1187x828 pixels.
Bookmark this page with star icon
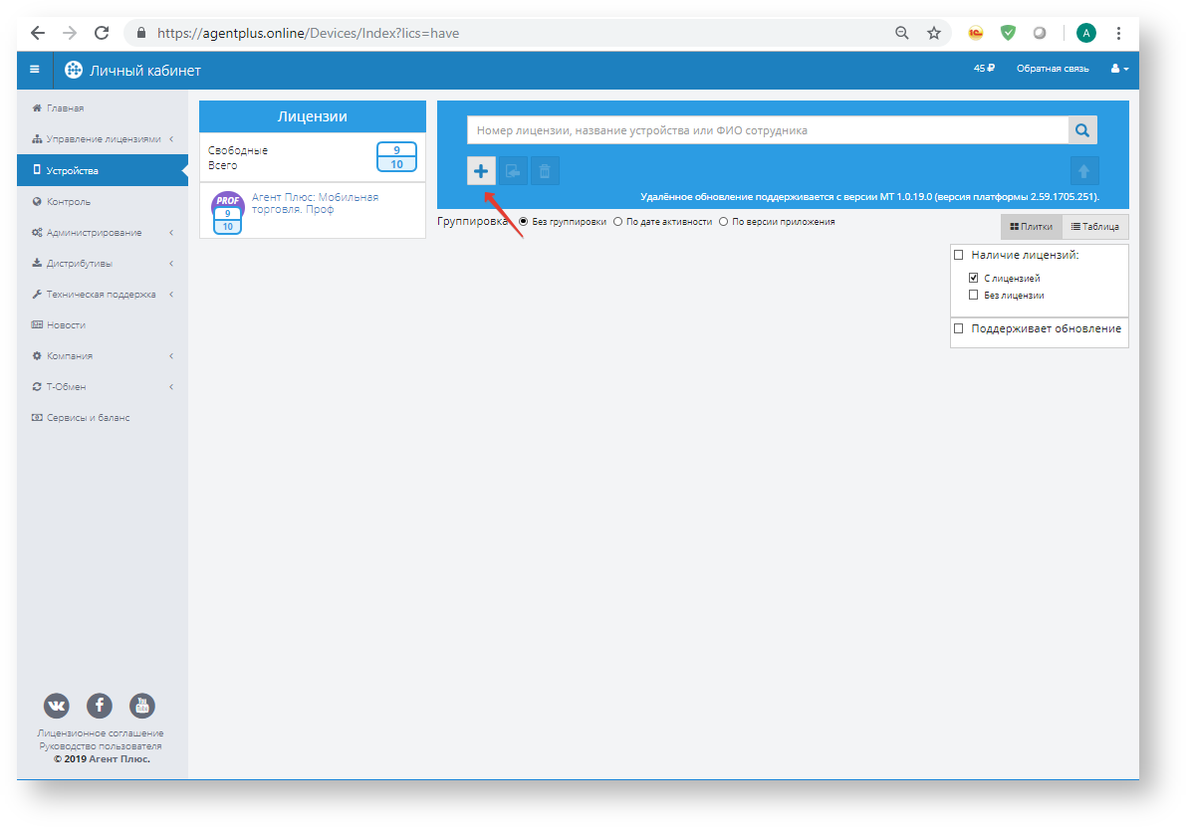pos(933,33)
